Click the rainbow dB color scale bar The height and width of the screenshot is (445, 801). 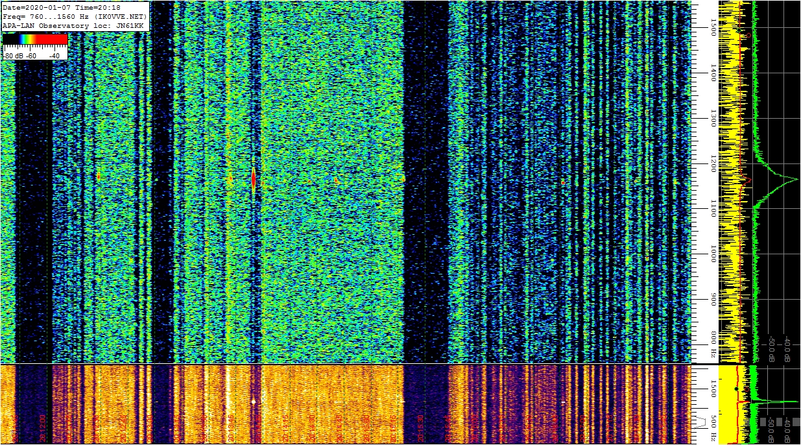pos(35,40)
